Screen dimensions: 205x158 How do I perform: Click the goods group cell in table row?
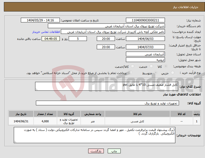pyautogui.click(x=69, y=121)
